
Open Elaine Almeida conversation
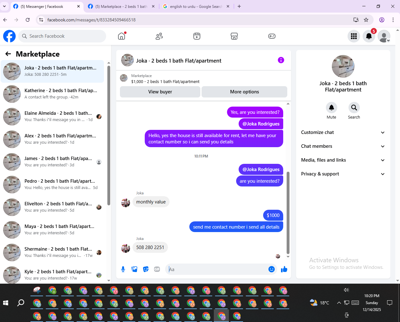[x=53, y=117]
